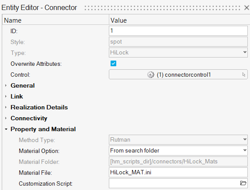Click the cursor arrow icon in Control field
This screenshot has height=190, width=250.
244,75
